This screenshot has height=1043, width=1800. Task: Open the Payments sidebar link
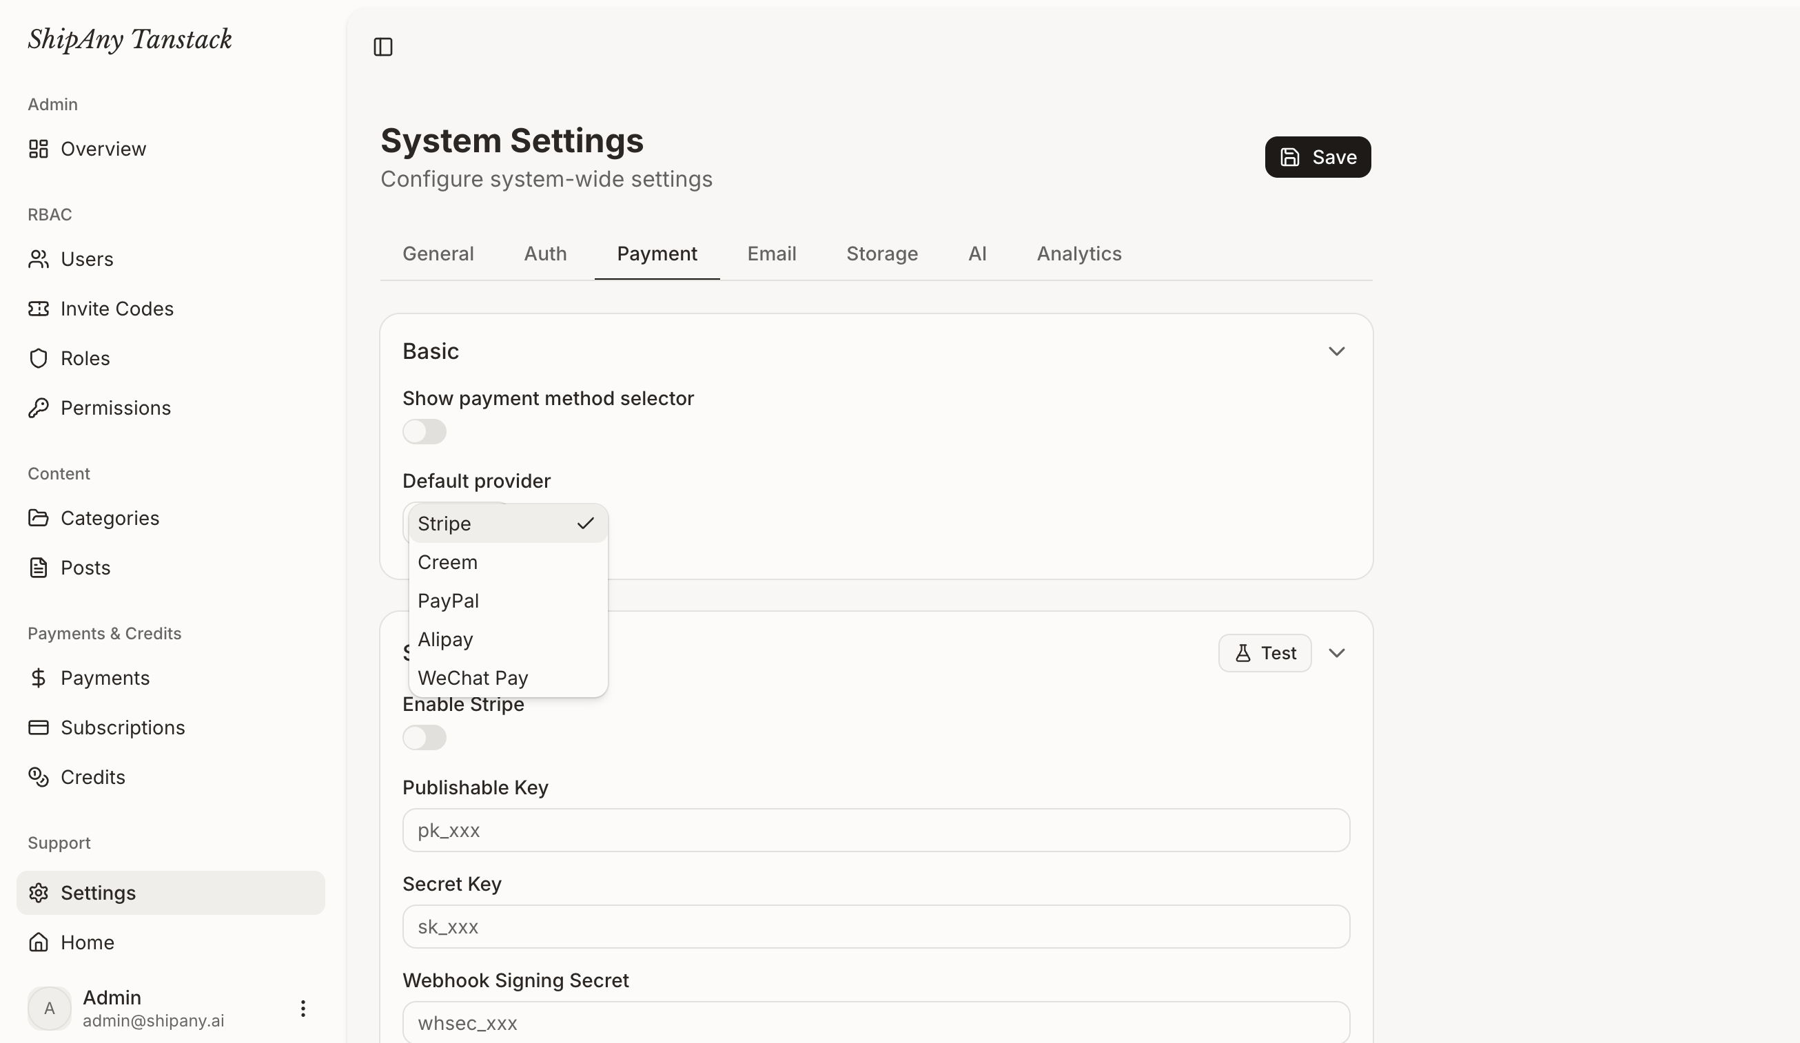tap(171, 677)
